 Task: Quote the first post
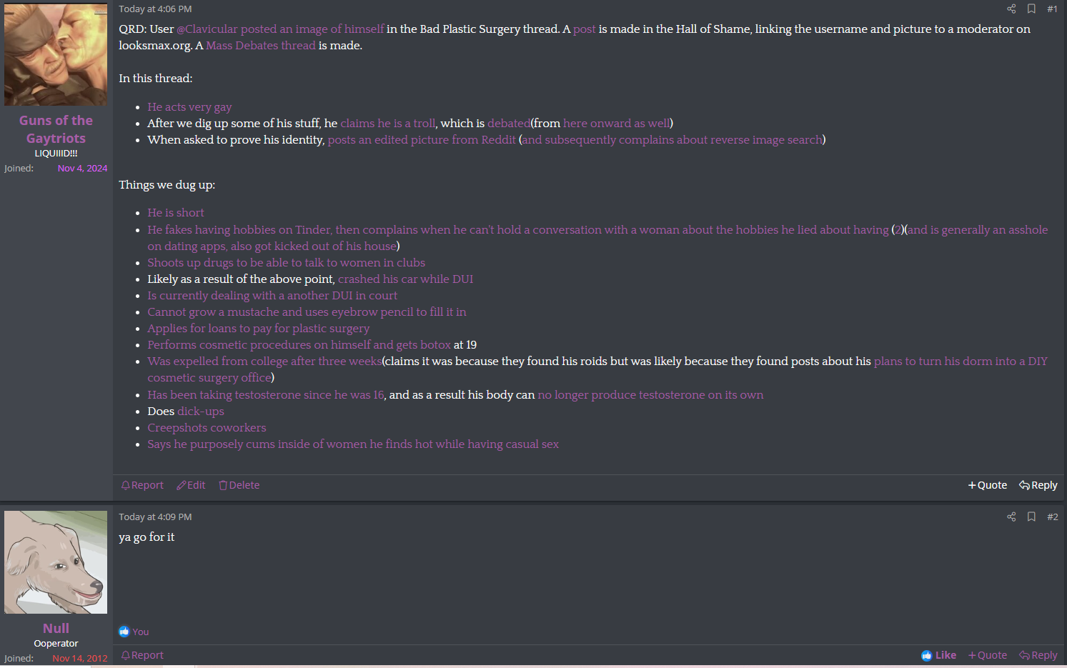coord(988,485)
